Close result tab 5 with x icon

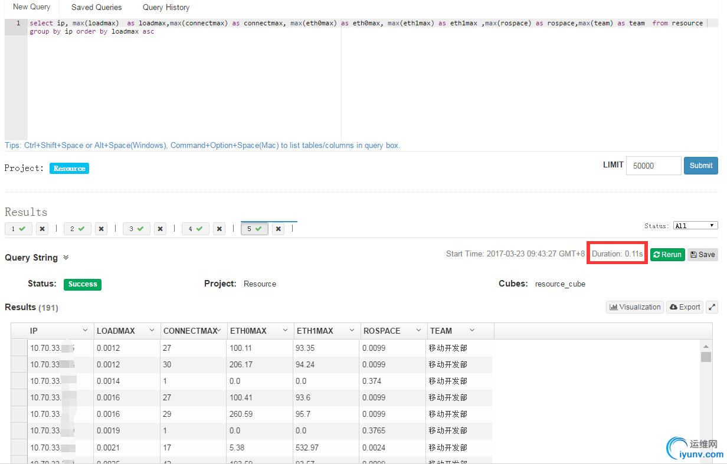pos(279,229)
